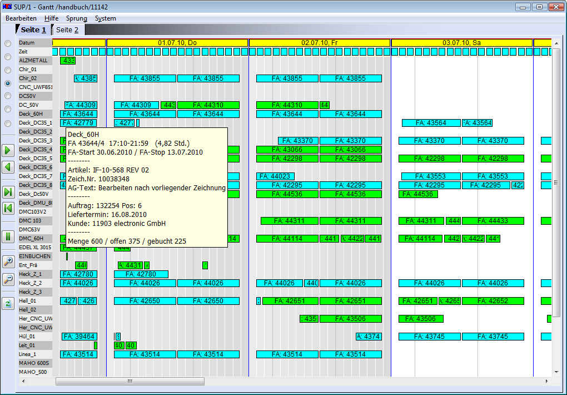Select the last radio button in sidebar
Image resolution: width=567 pixels, height=395 pixels.
8,124
